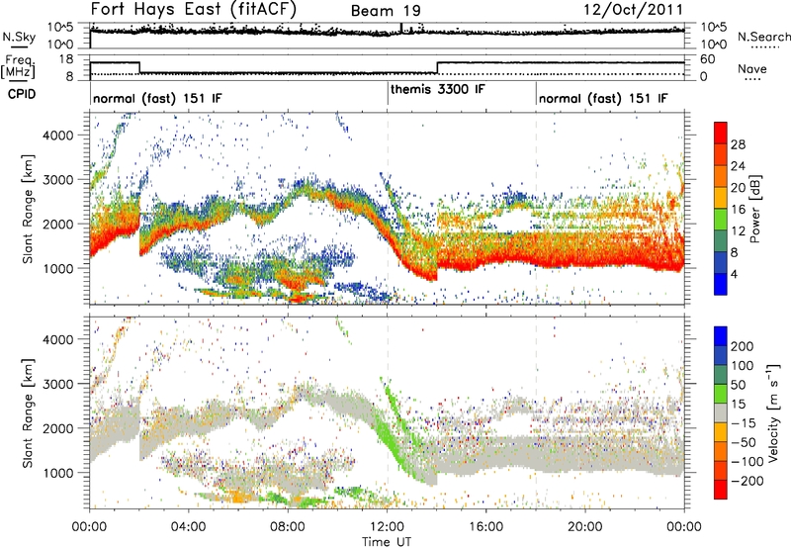The image size is (791, 548).
Task: Click the '-15' tick on Velocity colorbar
Action: [x=744, y=423]
